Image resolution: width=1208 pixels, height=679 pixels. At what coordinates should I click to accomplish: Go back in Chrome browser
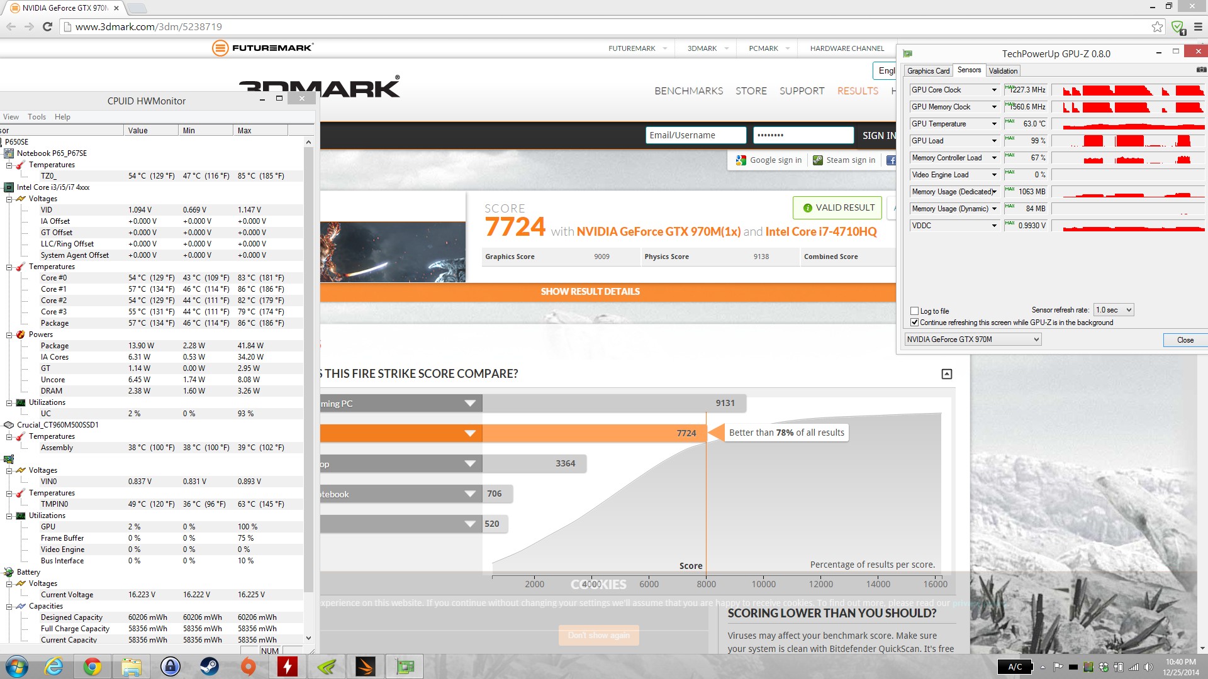[x=11, y=26]
